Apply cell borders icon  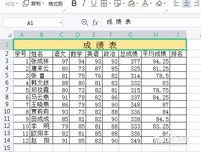(104, 4)
